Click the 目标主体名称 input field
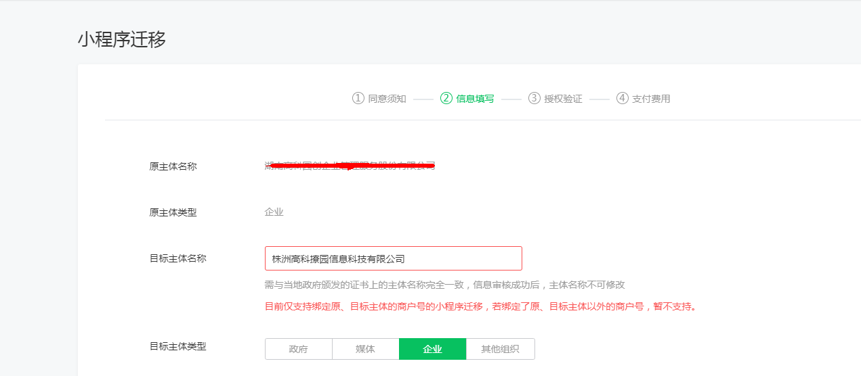861x376 pixels. (393, 258)
